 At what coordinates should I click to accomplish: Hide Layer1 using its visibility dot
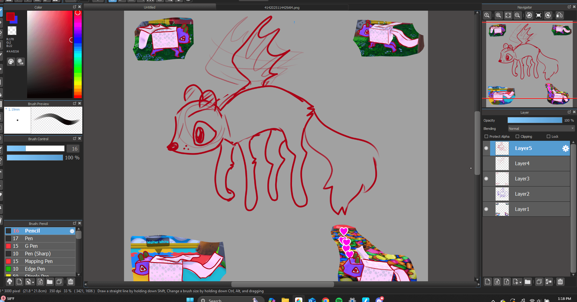486,209
